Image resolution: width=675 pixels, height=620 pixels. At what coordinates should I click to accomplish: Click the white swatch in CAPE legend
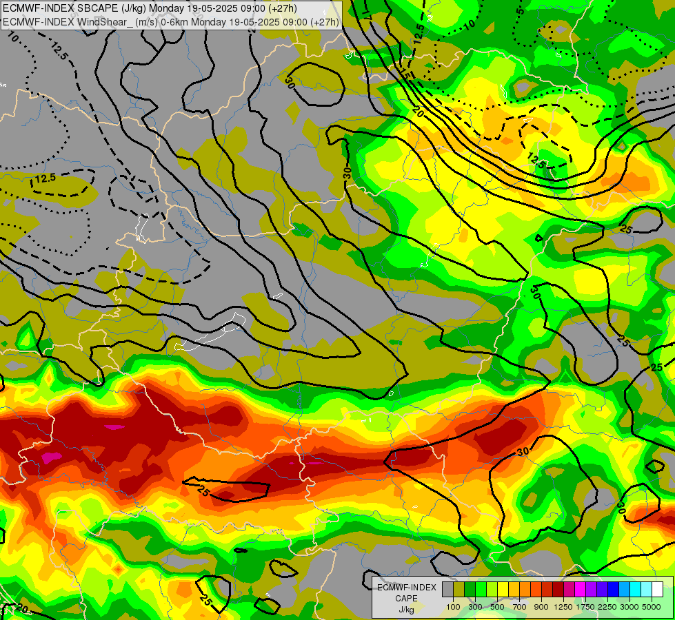tap(657, 590)
